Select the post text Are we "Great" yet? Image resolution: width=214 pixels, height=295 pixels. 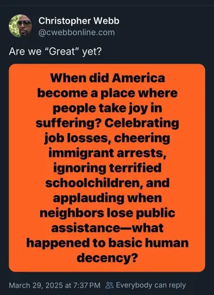[x=55, y=51]
